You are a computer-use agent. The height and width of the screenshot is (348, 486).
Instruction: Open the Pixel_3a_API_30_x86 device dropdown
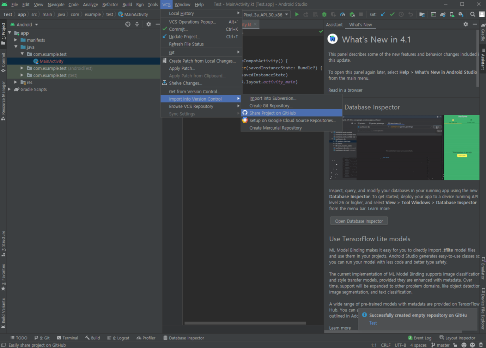point(266,14)
